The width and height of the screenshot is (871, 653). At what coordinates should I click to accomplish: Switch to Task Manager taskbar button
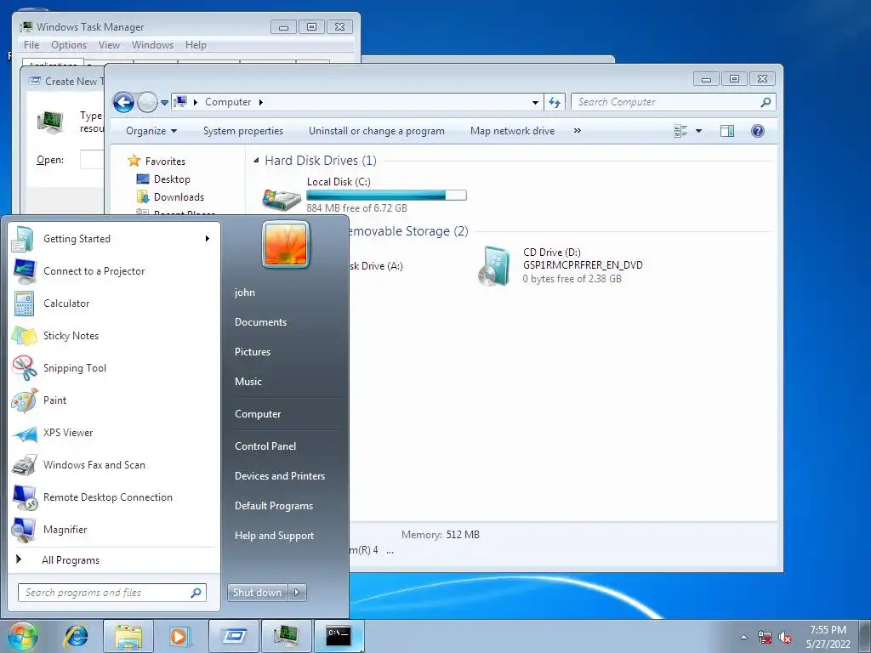coord(286,636)
